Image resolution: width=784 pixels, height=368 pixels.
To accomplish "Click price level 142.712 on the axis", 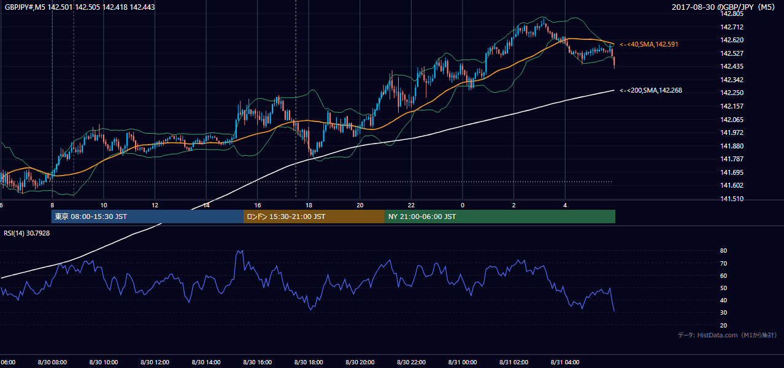I will 732,27.
